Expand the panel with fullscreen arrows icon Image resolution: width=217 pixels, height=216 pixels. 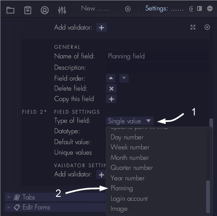tap(193, 27)
